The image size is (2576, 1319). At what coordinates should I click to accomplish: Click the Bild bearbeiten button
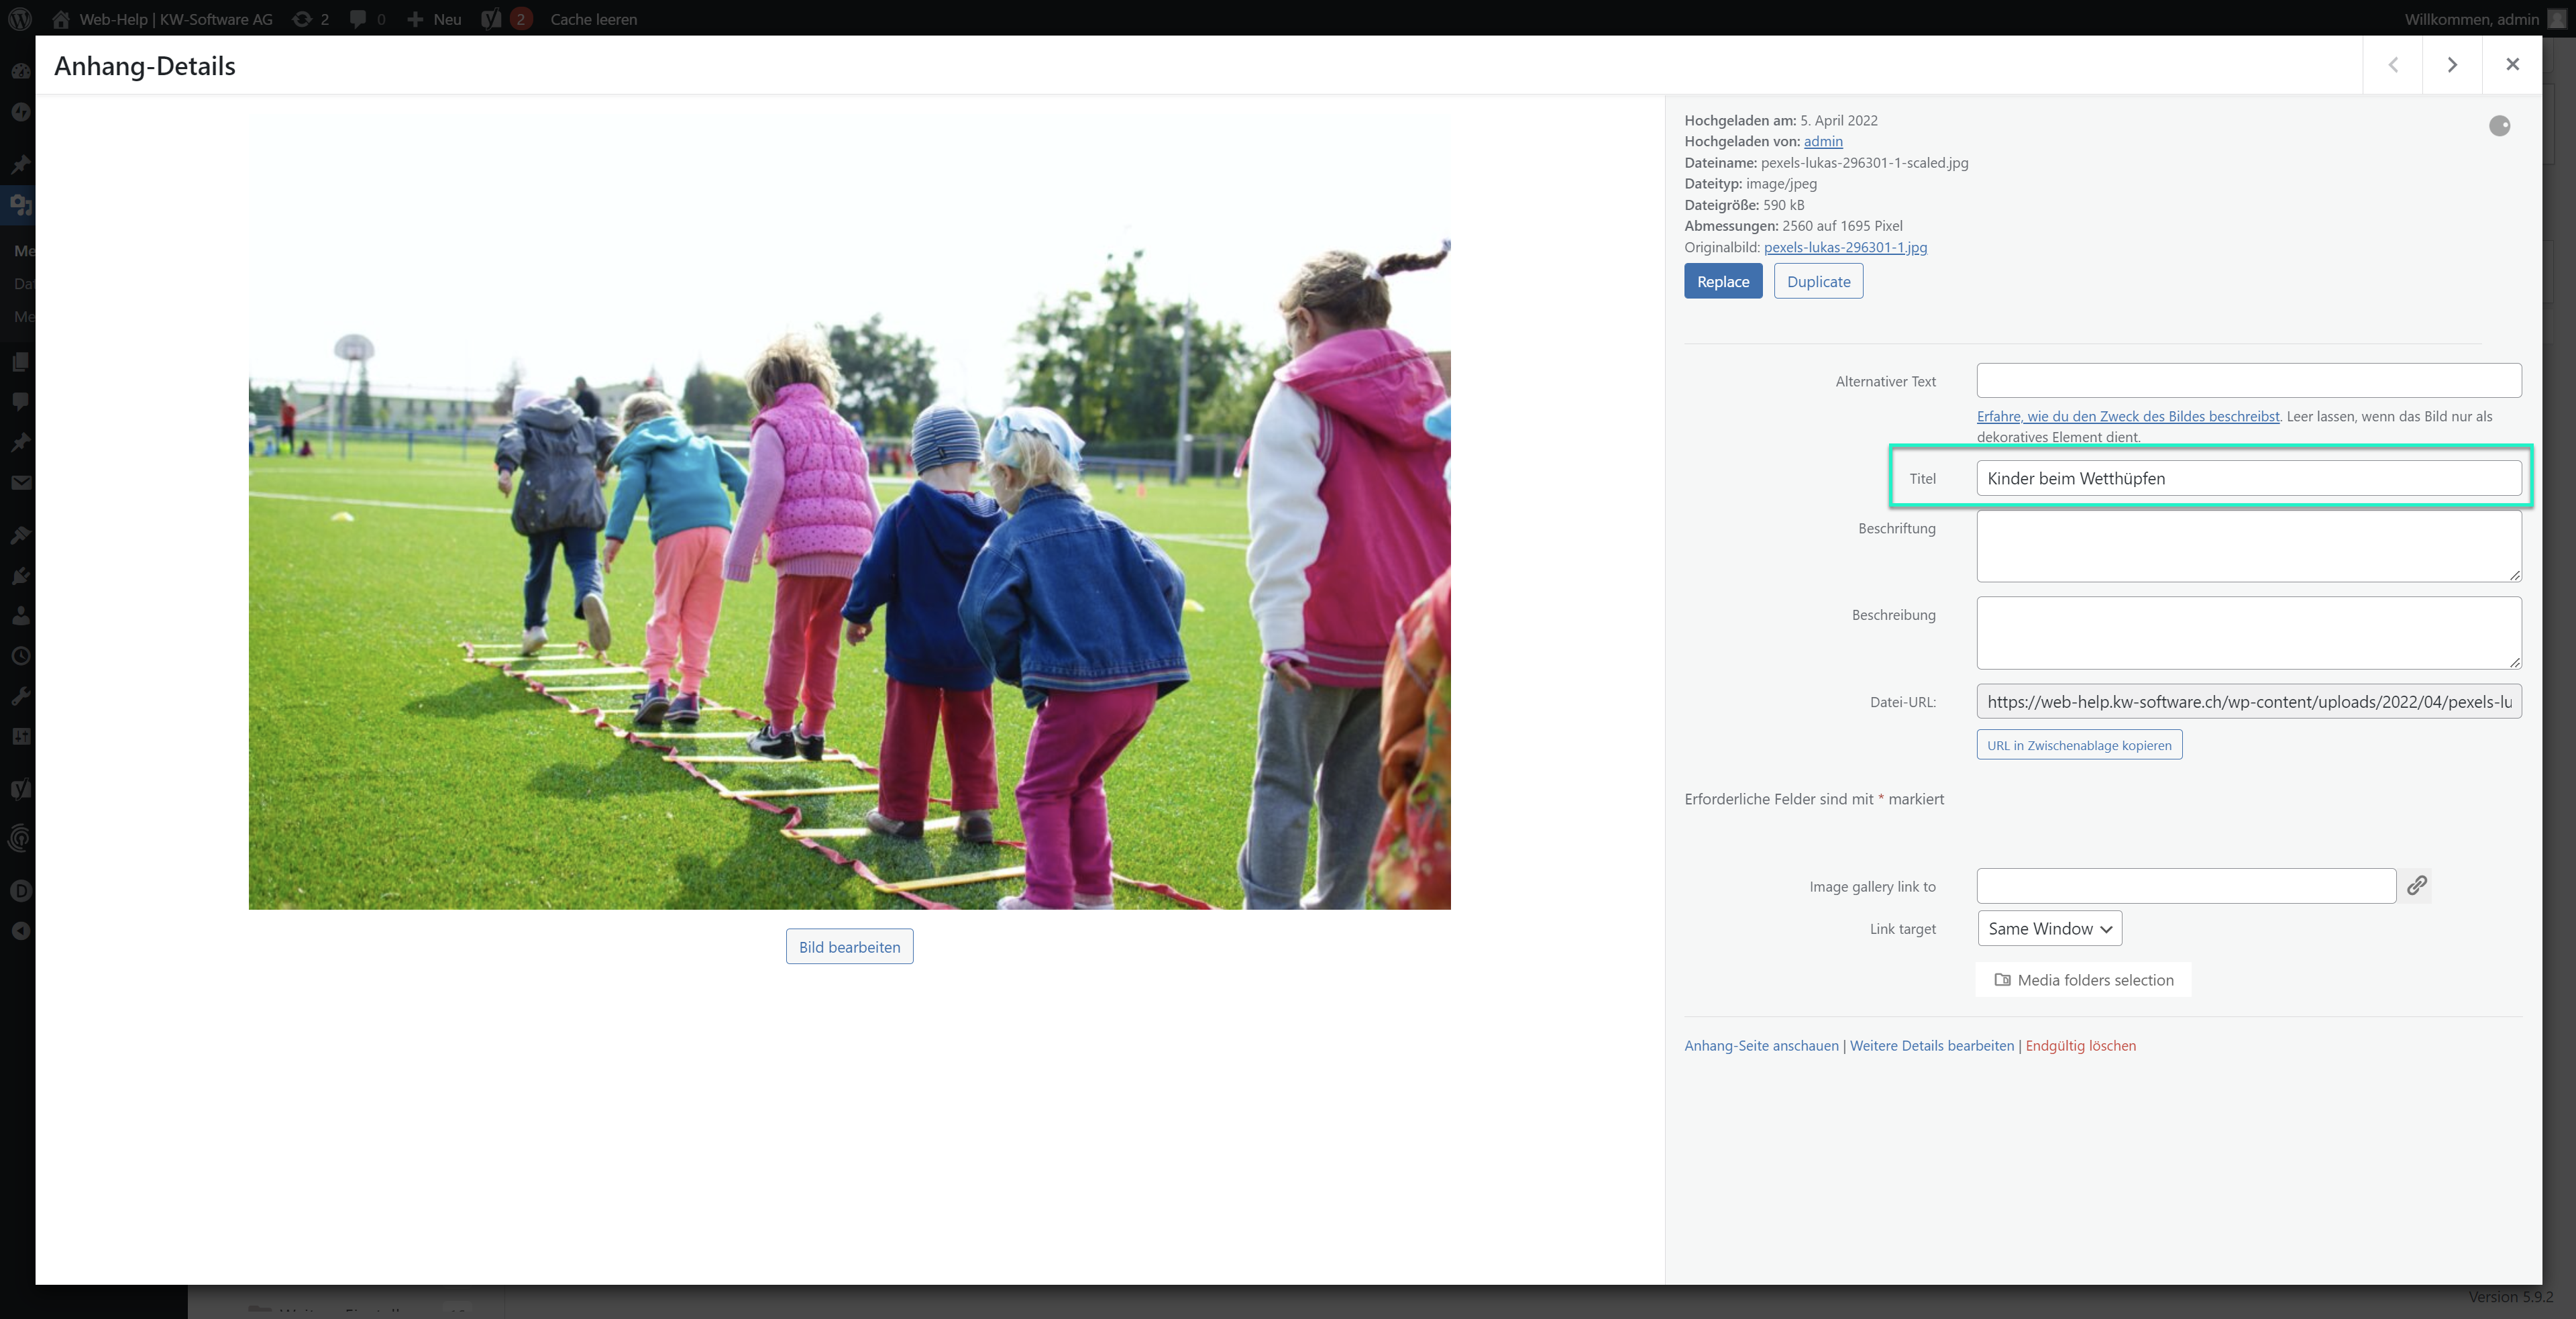click(849, 947)
